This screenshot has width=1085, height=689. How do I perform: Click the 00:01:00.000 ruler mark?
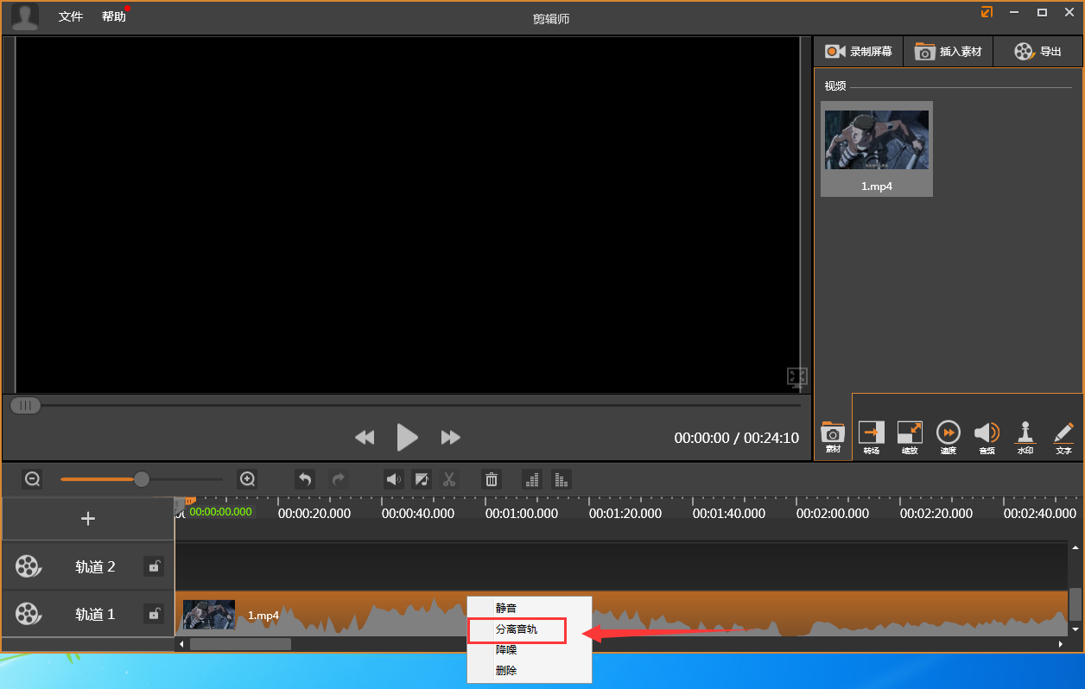click(x=522, y=513)
